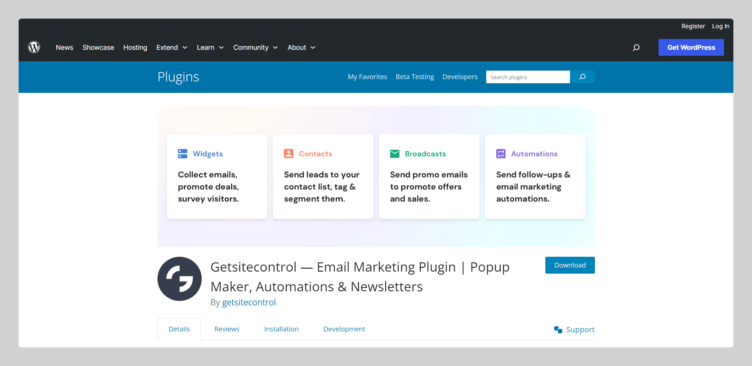
Task: Click the Download button
Action: coord(570,265)
